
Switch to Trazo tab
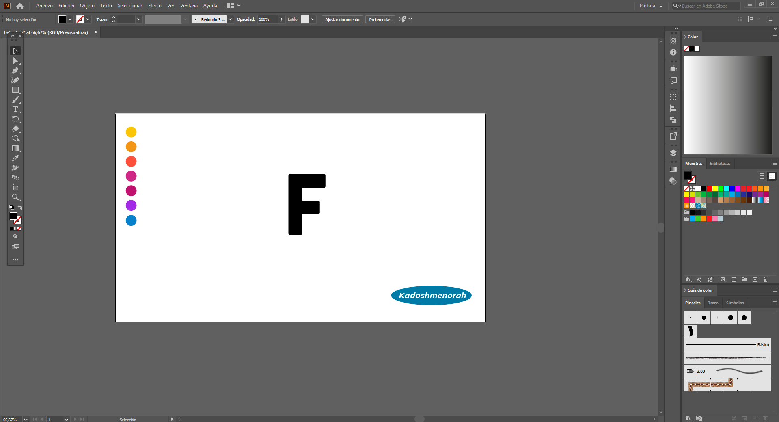pyautogui.click(x=713, y=303)
